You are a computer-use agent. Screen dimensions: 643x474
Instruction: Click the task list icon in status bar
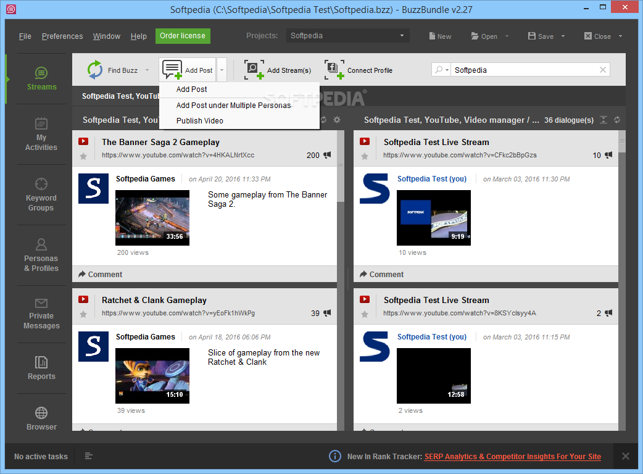pos(89,456)
